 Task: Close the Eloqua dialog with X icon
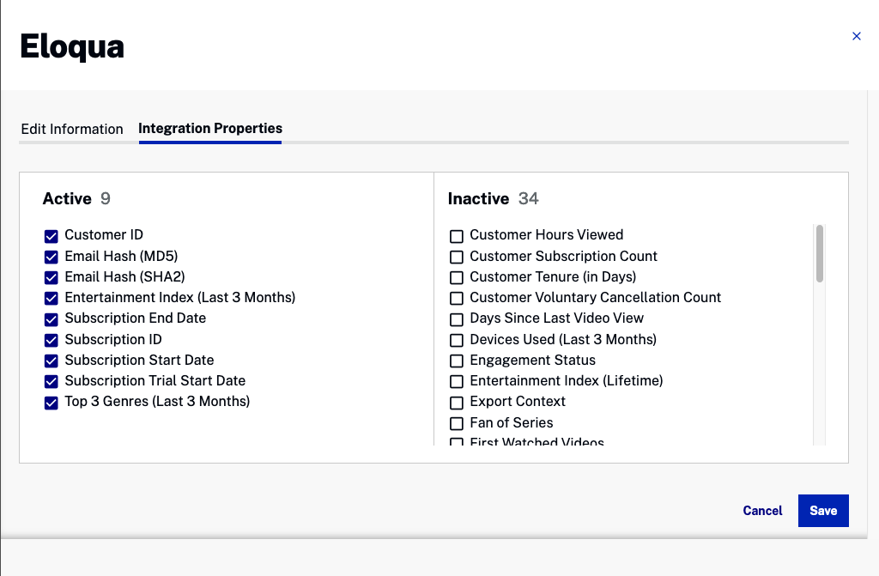pyautogui.click(x=856, y=36)
